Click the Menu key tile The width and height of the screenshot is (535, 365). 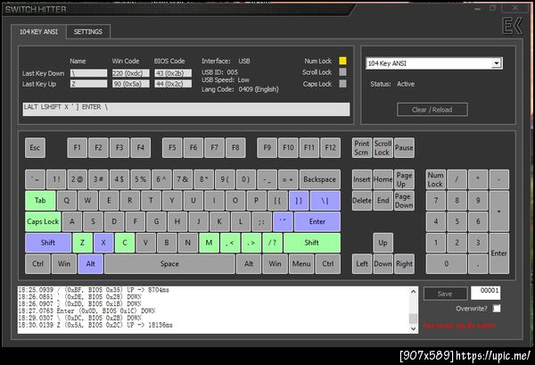pos(301,263)
